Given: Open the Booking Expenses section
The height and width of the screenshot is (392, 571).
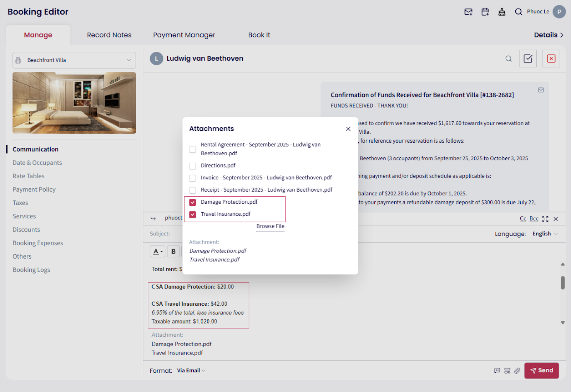Looking at the screenshot, I should (38, 243).
